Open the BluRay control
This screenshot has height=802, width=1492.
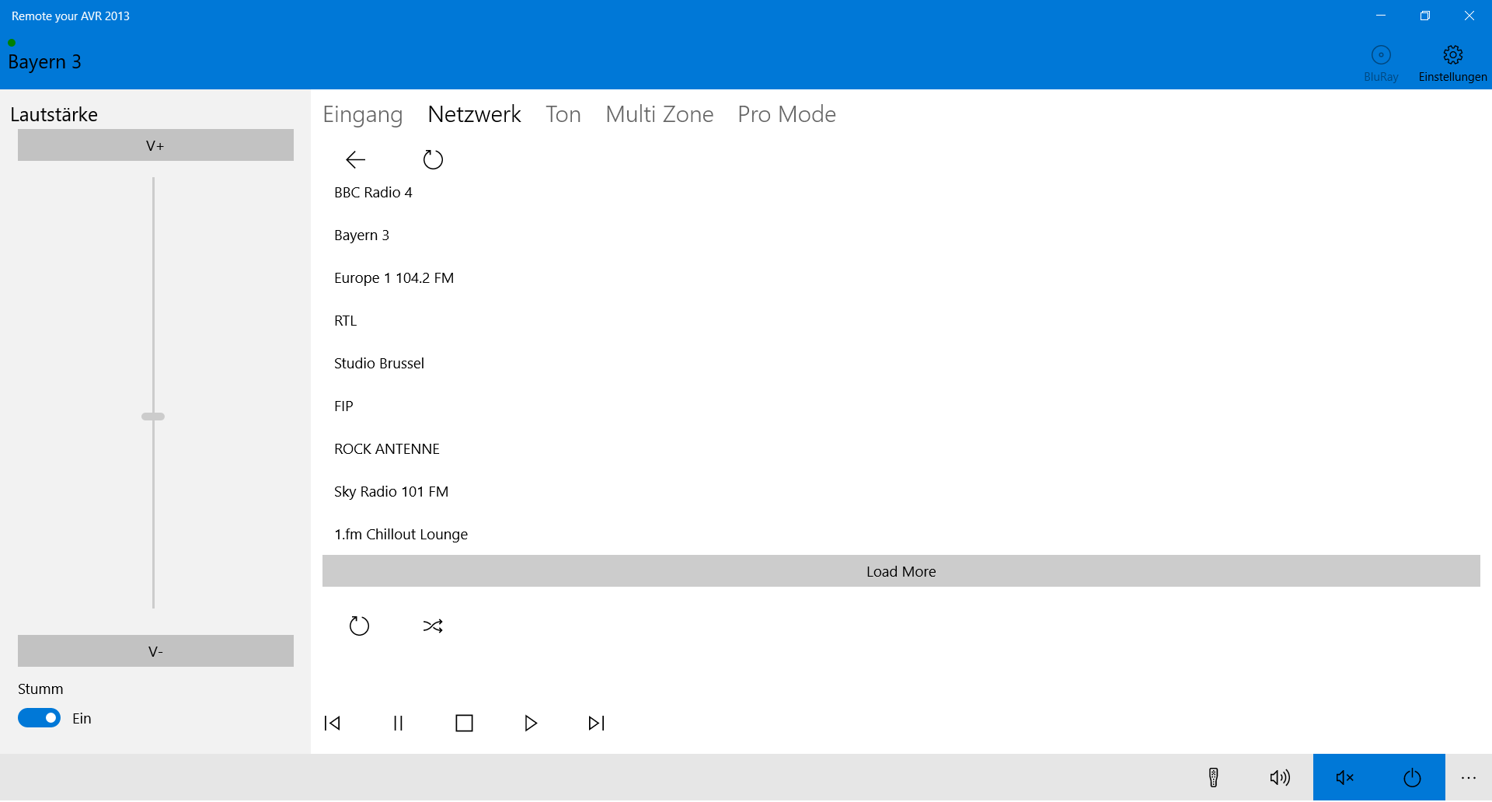(x=1381, y=63)
